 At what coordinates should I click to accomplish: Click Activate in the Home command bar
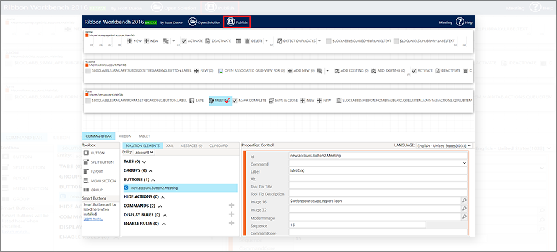click(x=192, y=41)
